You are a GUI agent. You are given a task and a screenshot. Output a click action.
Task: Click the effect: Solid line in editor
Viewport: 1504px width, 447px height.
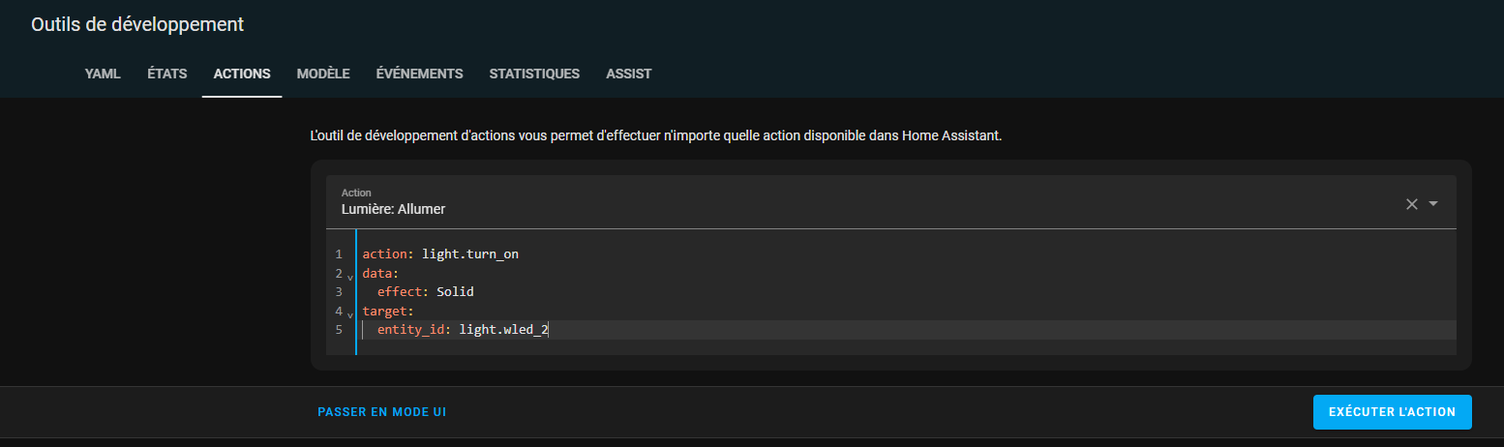click(426, 291)
